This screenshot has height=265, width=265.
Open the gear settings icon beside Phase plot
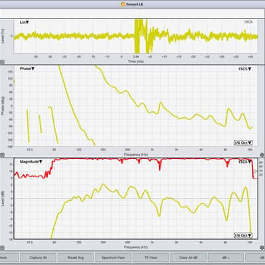point(262,154)
